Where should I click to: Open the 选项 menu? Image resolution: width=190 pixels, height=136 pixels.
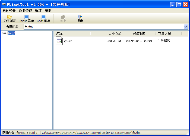click(x=38, y=11)
